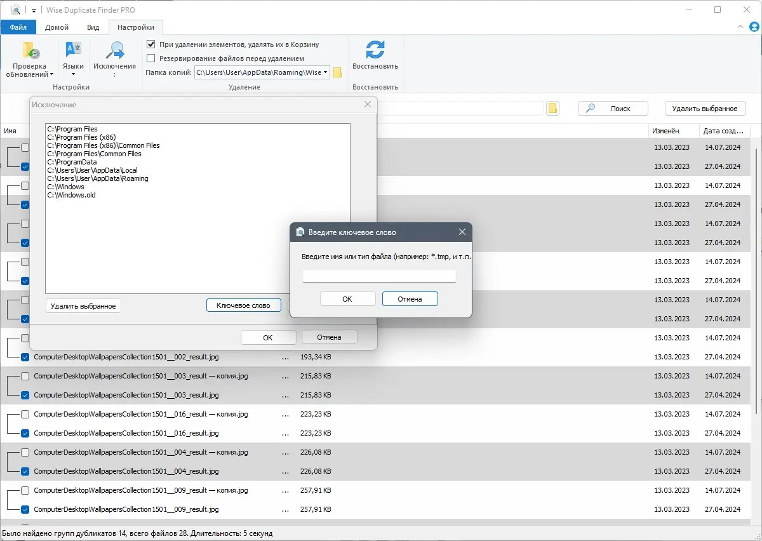Screen dimensions: 762x541
Task: Select C:\Program Files (x86)\Common Files entry
Action: coord(104,145)
